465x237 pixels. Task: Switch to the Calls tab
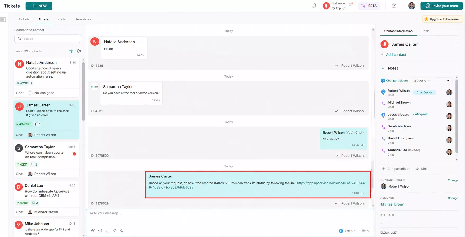pyautogui.click(x=62, y=19)
